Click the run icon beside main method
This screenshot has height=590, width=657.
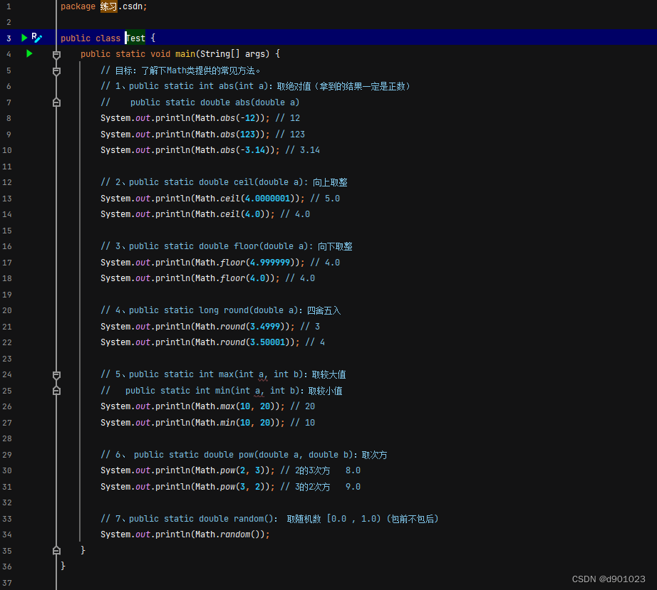click(29, 53)
